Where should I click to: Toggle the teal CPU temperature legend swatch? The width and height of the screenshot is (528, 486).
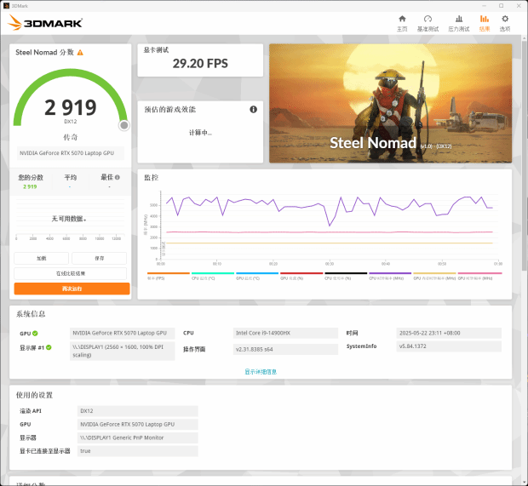[x=213, y=273]
